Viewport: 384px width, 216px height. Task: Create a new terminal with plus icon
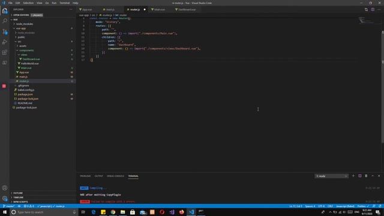coord(353,176)
